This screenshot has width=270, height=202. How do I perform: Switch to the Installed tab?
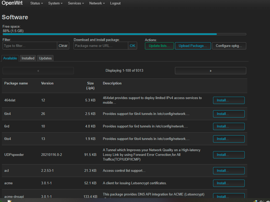(x=28, y=58)
